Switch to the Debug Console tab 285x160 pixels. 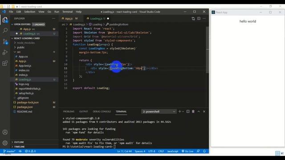coord(102,112)
